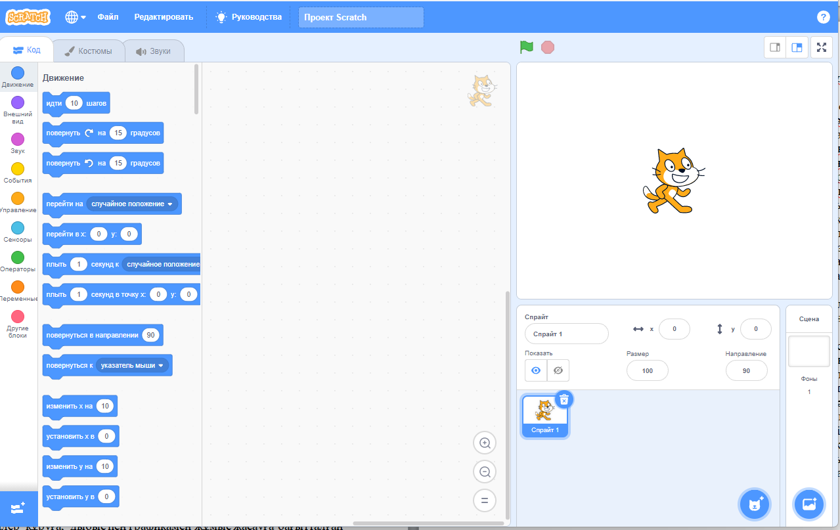Screen dimensions: 840x530
Task: Select the Внешний вид category
Action: 18,110
